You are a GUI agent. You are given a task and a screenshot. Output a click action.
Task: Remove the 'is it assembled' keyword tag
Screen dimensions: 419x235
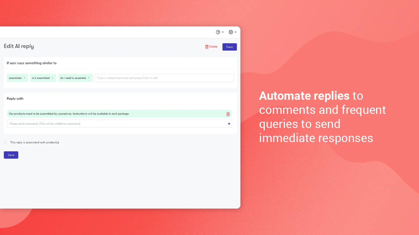(52, 78)
